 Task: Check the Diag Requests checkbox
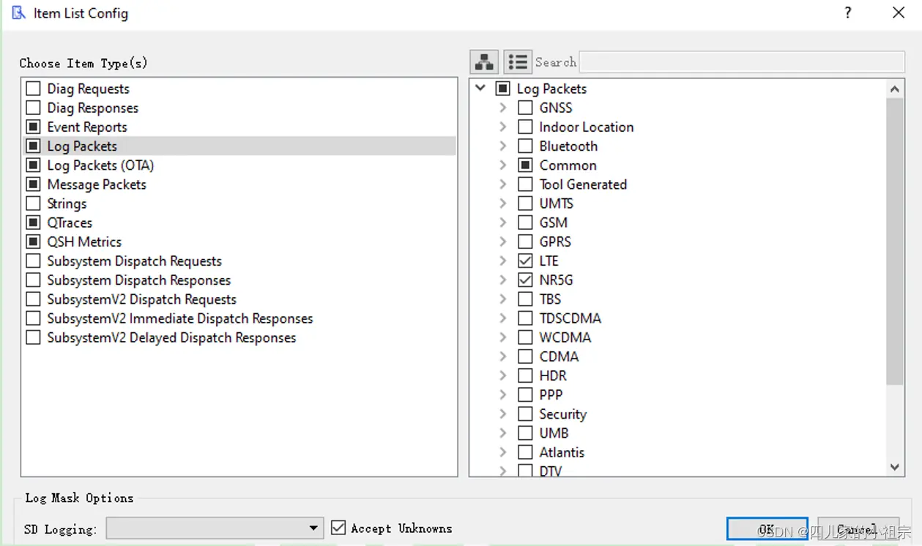[33, 89]
